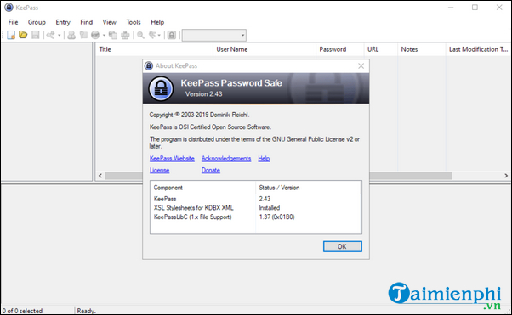Viewport: 512px width, 315px height.
Task: Click the KeePass main window title icon
Action: [9, 8]
